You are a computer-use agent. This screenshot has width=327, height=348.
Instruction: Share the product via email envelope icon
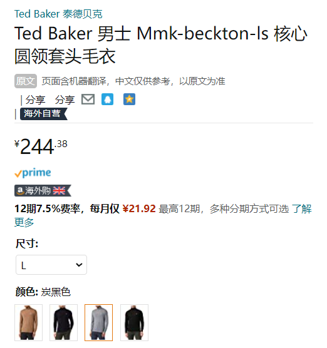88,100
